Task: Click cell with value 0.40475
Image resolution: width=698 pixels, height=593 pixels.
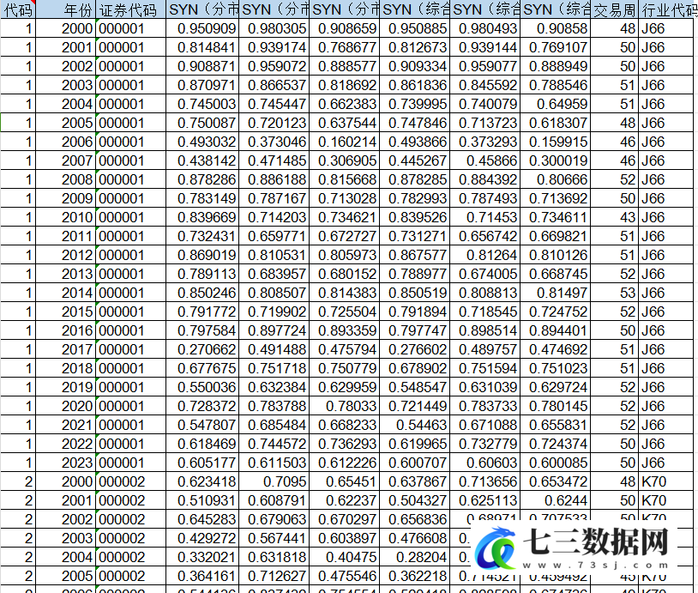Action: [x=344, y=557]
